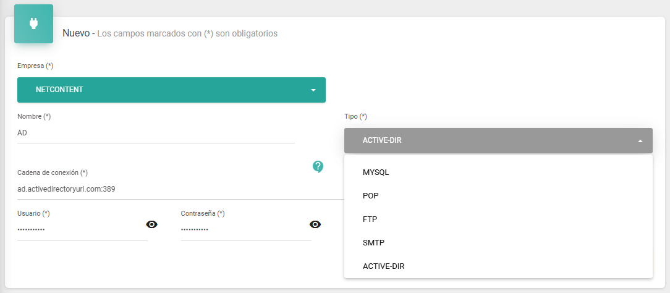
Task: Collapse the Tipo ACTIVE-DIR dropdown header
Action: click(x=498, y=140)
